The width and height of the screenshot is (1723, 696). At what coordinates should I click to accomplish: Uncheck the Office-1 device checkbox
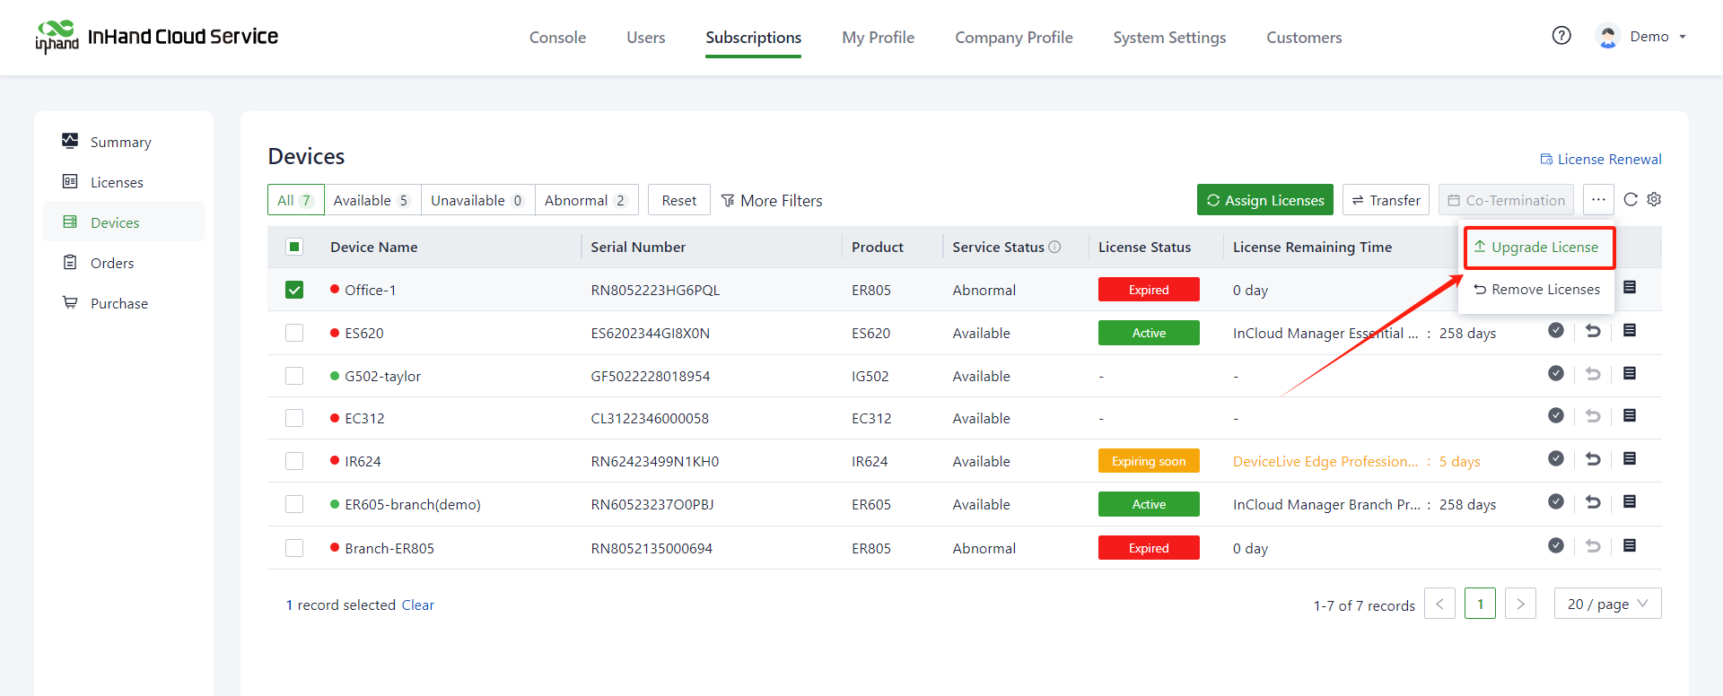(294, 290)
